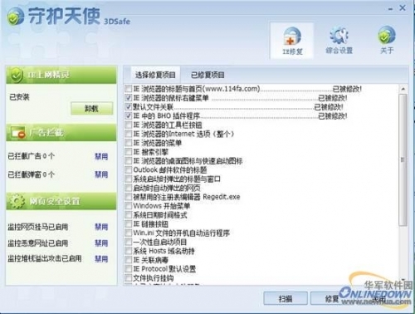Check the Windows 开始菜单 checkbox
Screen dimensions: 415x314
pos(128,206)
